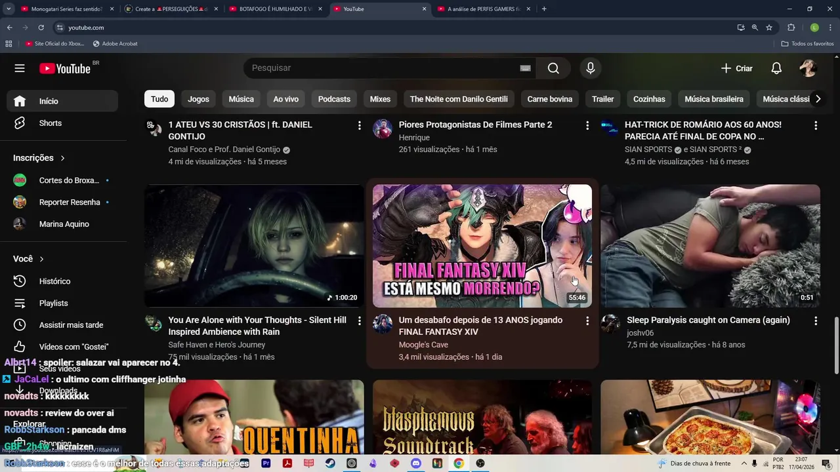Image resolution: width=840 pixels, height=472 pixels.
Task: Select the Cozinhas filter chip
Action: click(x=649, y=99)
